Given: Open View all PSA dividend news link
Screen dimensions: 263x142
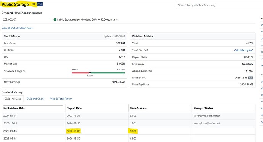Looking at the screenshot, I should point(17,28).
